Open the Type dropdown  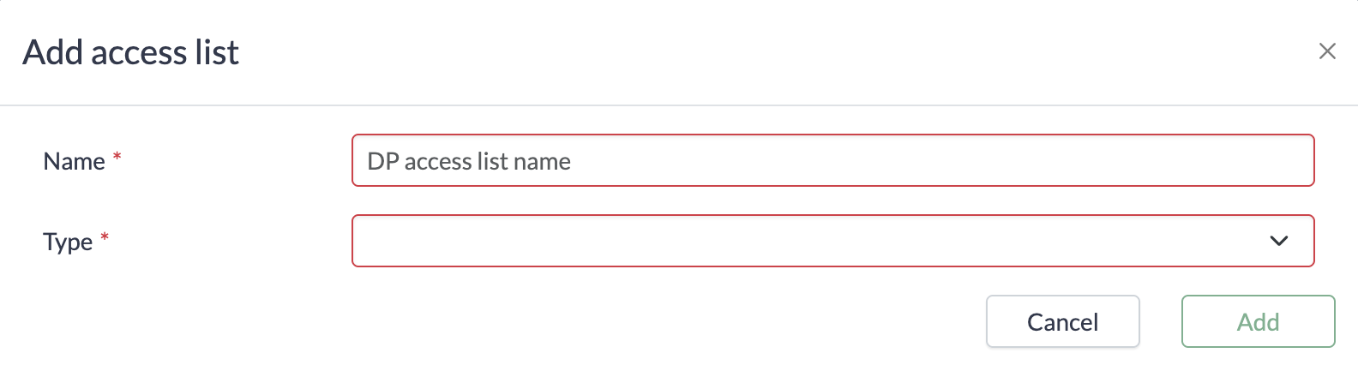click(x=832, y=241)
